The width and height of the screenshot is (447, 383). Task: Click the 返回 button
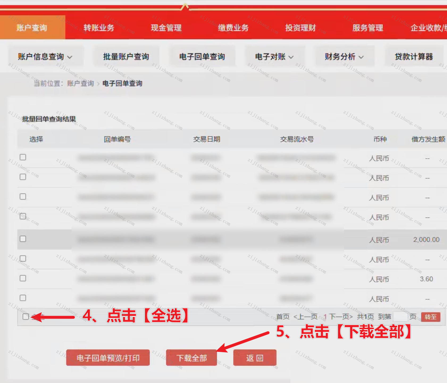point(255,358)
